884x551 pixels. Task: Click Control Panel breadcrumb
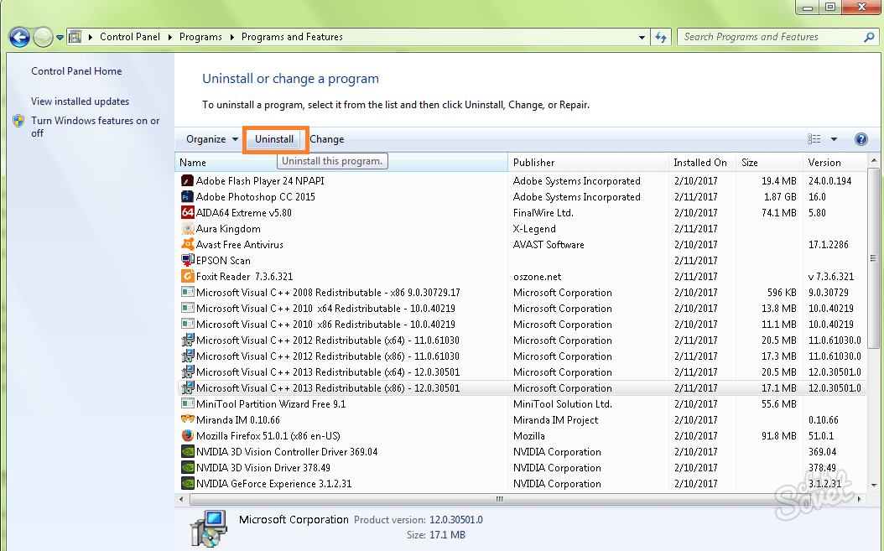(130, 37)
